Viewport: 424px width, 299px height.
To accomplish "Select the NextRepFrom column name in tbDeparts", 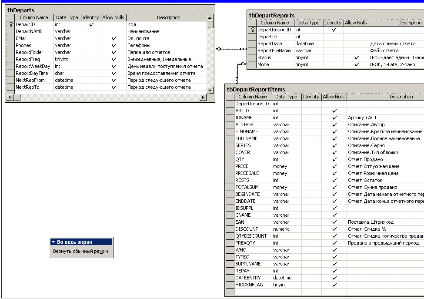I will pos(30,80).
